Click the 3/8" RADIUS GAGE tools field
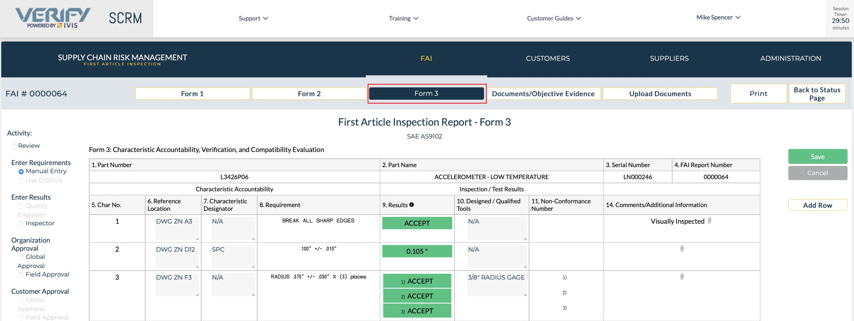The width and height of the screenshot is (854, 321). [497, 285]
